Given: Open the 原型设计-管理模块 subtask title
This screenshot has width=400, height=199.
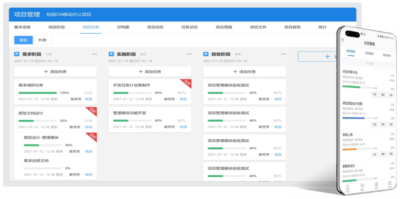Looking at the screenshot, I should click(41, 138).
